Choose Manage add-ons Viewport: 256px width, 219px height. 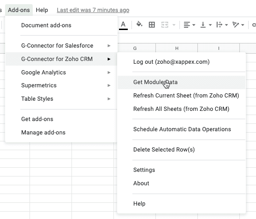click(61, 133)
